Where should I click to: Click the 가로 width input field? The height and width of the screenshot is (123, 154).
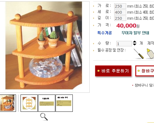pyautogui.click(x=120, y=6)
